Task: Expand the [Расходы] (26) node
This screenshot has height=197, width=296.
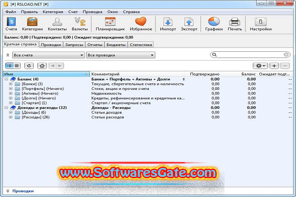Action: [11, 117]
